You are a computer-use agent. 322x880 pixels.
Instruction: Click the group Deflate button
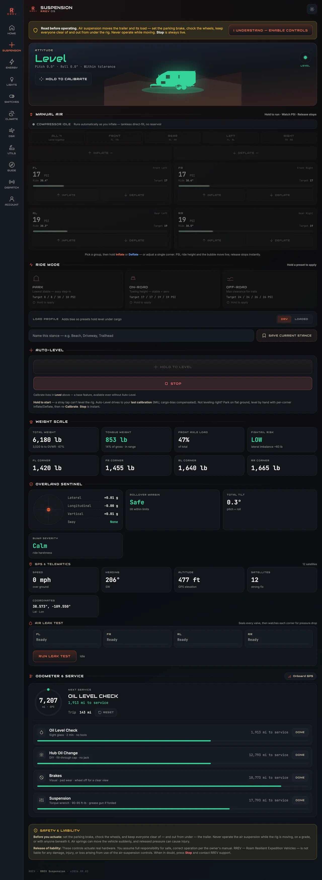tap(245, 153)
